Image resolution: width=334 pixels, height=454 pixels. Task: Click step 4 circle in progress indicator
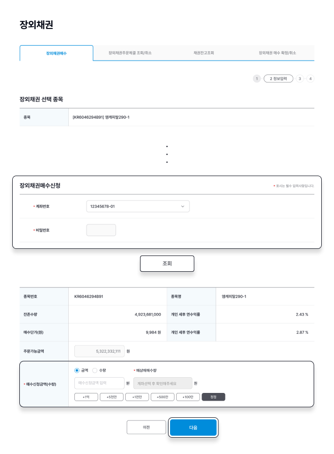pyautogui.click(x=310, y=78)
